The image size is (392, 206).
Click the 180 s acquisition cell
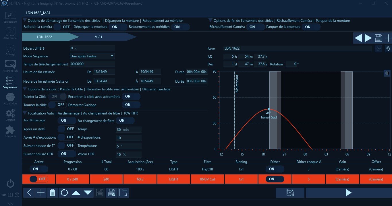[x=140, y=169]
